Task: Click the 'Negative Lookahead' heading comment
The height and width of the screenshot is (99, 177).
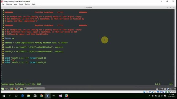Action: click(x=44, y=25)
